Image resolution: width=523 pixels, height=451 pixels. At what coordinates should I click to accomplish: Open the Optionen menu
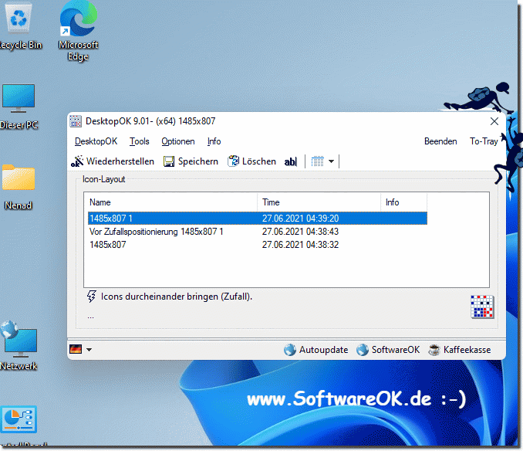point(178,141)
